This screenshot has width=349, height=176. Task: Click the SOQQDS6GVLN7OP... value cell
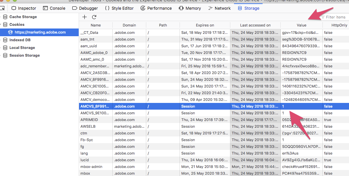tap(301, 146)
